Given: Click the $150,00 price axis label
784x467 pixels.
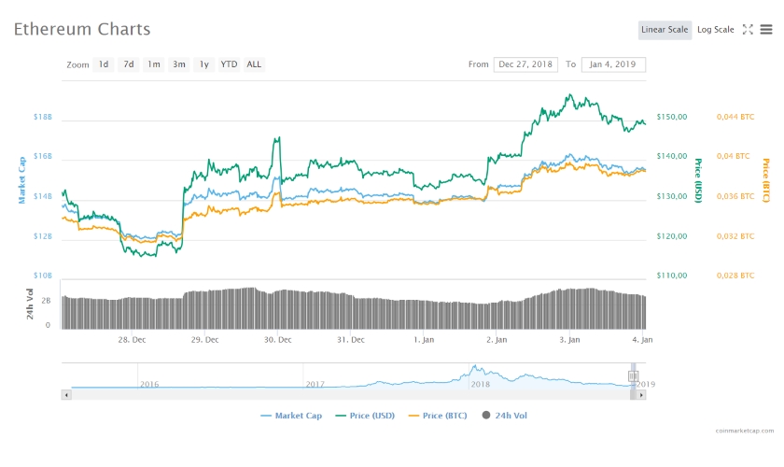Looking at the screenshot, I should pyautogui.click(x=671, y=117).
